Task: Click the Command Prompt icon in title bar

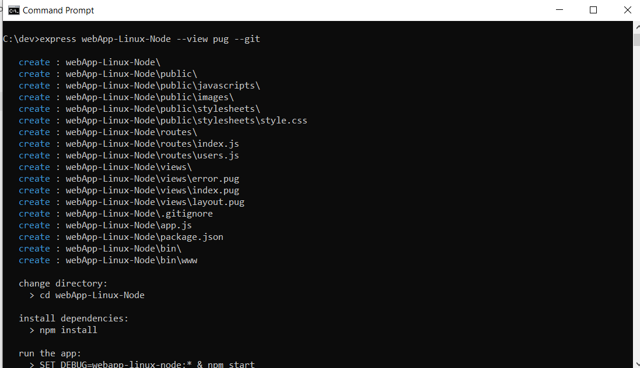Action: (x=13, y=10)
